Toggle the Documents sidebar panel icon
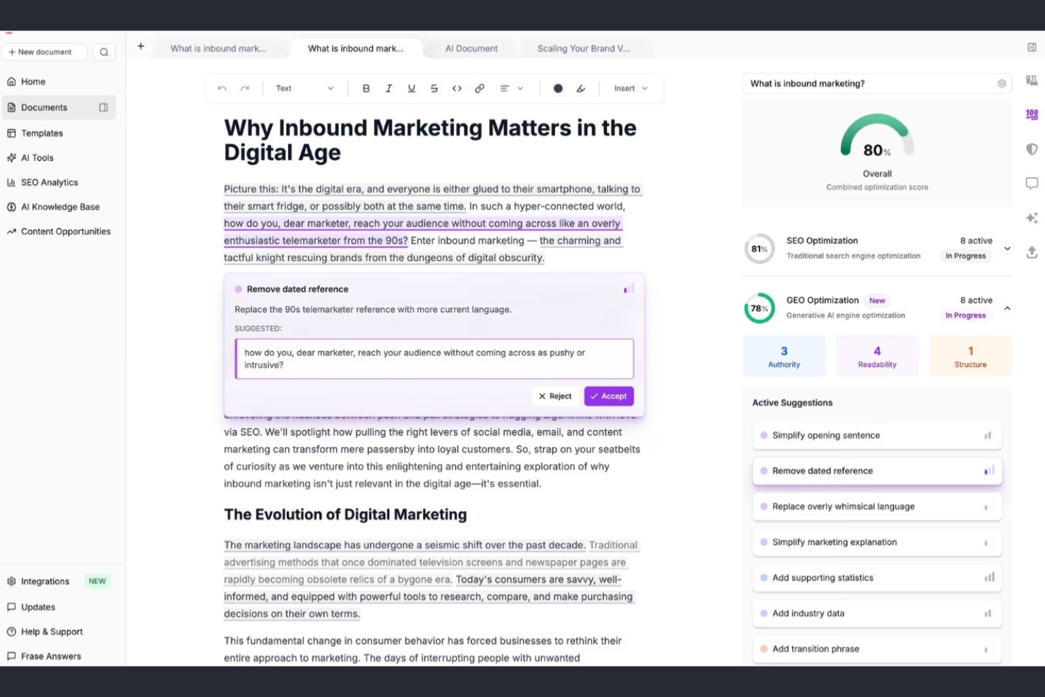The width and height of the screenshot is (1045, 697). 104,107
